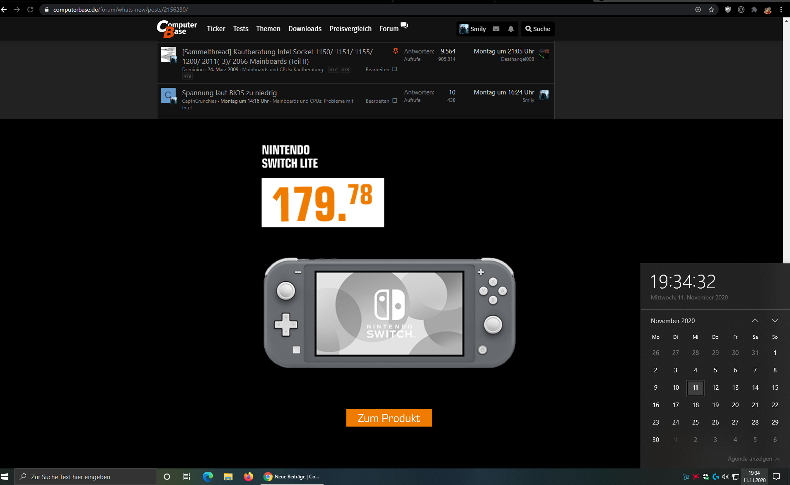Open File Explorer from the taskbar
The height and width of the screenshot is (485, 790).
click(x=228, y=477)
